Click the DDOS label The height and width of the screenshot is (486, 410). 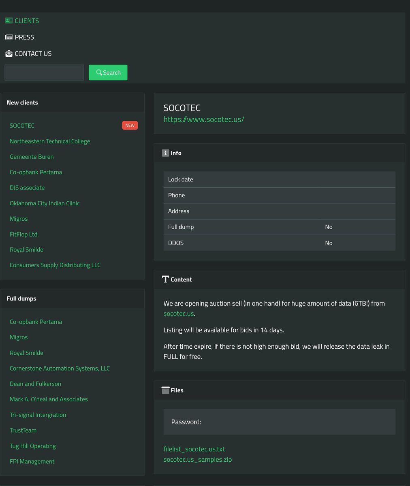[176, 243]
